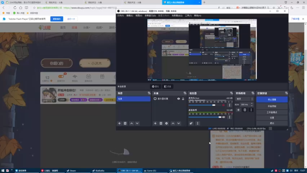Open a new browser tab
This screenshot has height=173, width=307.
tap(204, 2)
